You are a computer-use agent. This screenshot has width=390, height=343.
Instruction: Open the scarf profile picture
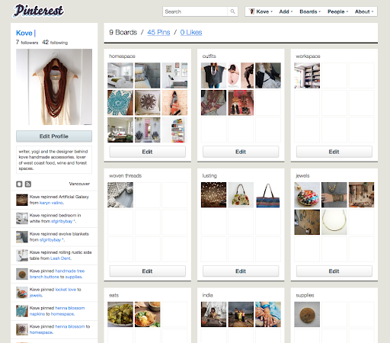pyautogui.click(x=54, y=87)
